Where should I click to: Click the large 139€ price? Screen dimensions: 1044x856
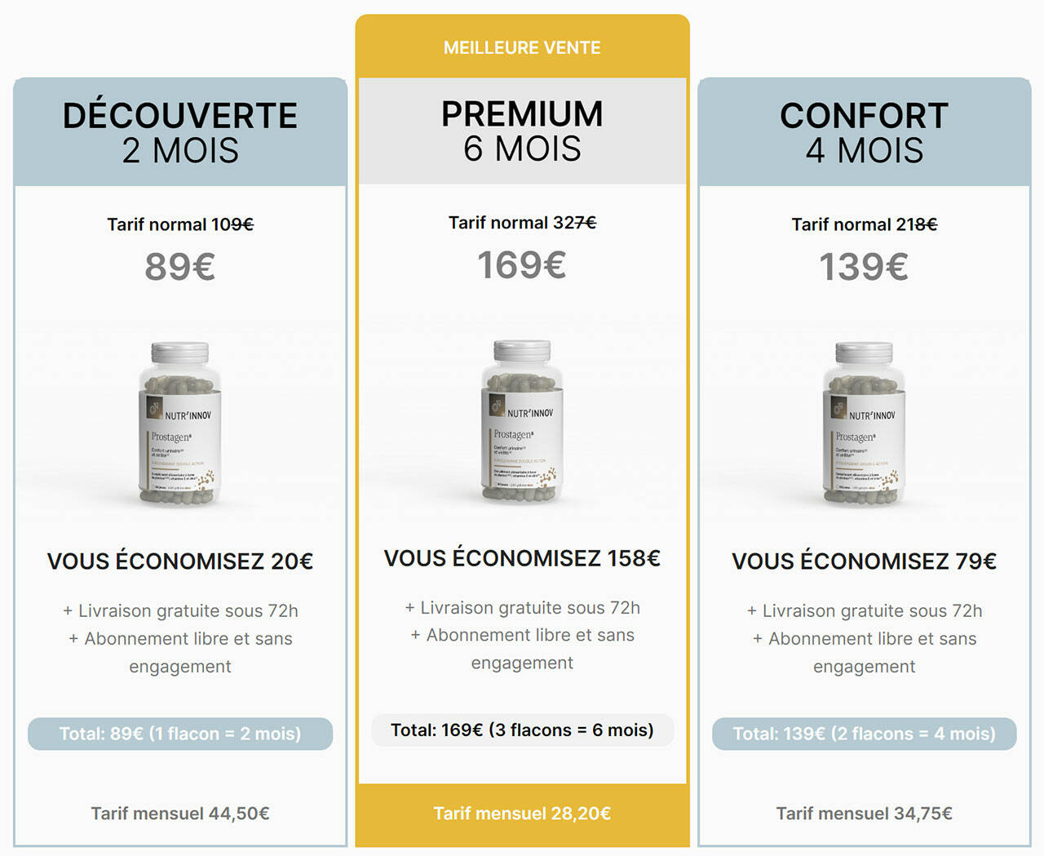(864, 267)
